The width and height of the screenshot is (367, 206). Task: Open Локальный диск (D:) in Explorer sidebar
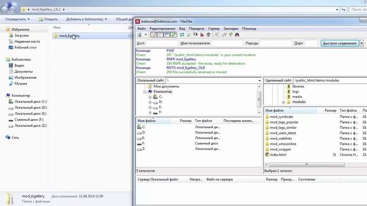coord(30,108)
